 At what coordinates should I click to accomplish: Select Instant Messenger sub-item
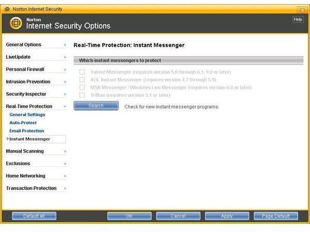[37, 139]
